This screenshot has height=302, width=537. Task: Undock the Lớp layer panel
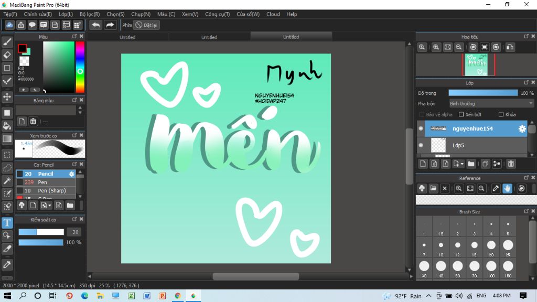click(x=527, y=82)
